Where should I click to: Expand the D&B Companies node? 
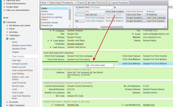click(7, 105)
